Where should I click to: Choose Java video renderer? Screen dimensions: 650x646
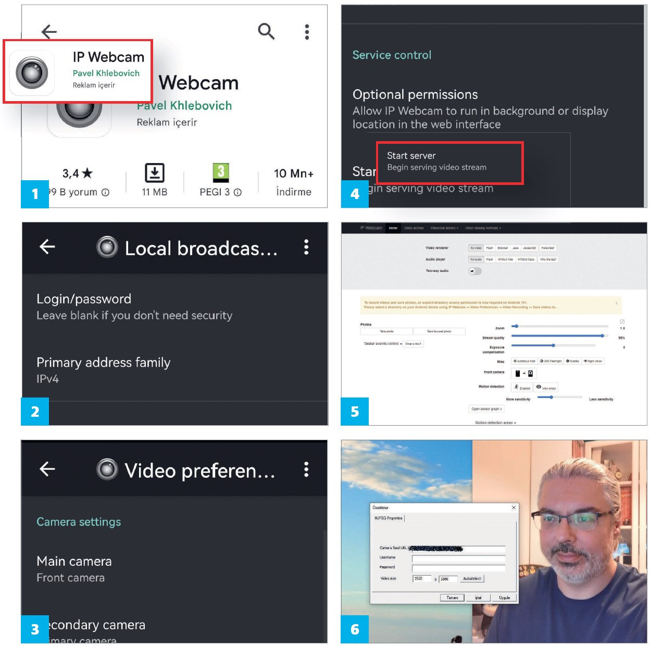pyautogui.click(x=516, y=248)
